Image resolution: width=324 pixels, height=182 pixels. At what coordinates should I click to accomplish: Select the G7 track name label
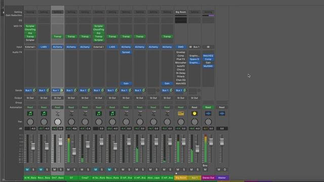[x=71, y=177]
